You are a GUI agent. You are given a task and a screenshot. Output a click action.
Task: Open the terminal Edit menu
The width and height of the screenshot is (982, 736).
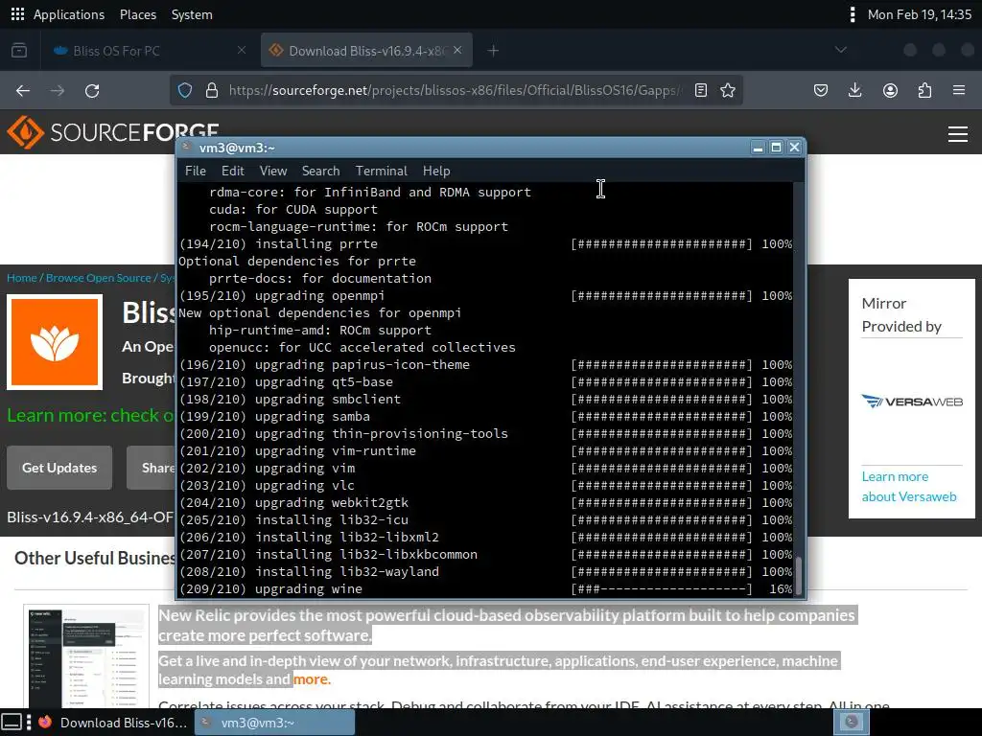point(232,171)
